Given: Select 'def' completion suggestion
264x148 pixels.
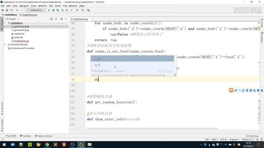Looking at the screenshot, I should [x=132, y=59].
